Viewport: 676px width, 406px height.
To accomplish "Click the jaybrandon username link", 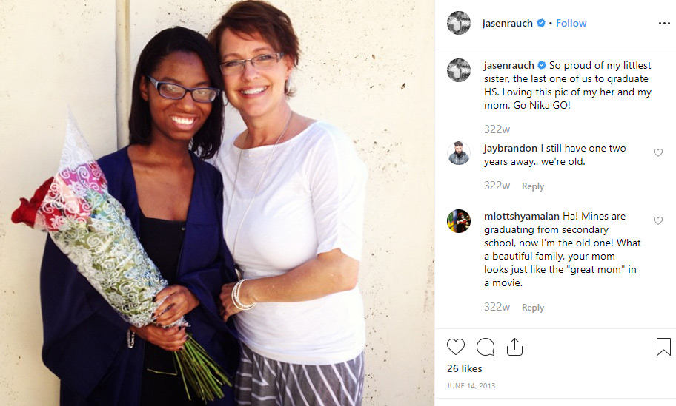I will click(511, 149).
